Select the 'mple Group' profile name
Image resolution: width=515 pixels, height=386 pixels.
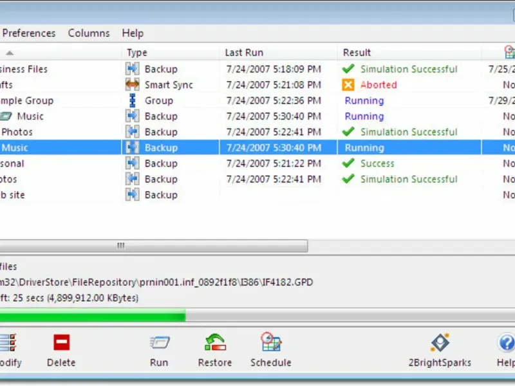click(x=26, y=100)
